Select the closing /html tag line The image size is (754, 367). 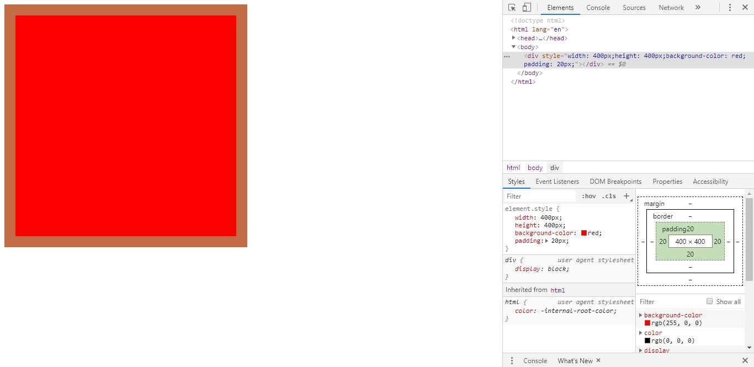coord(523,82)
